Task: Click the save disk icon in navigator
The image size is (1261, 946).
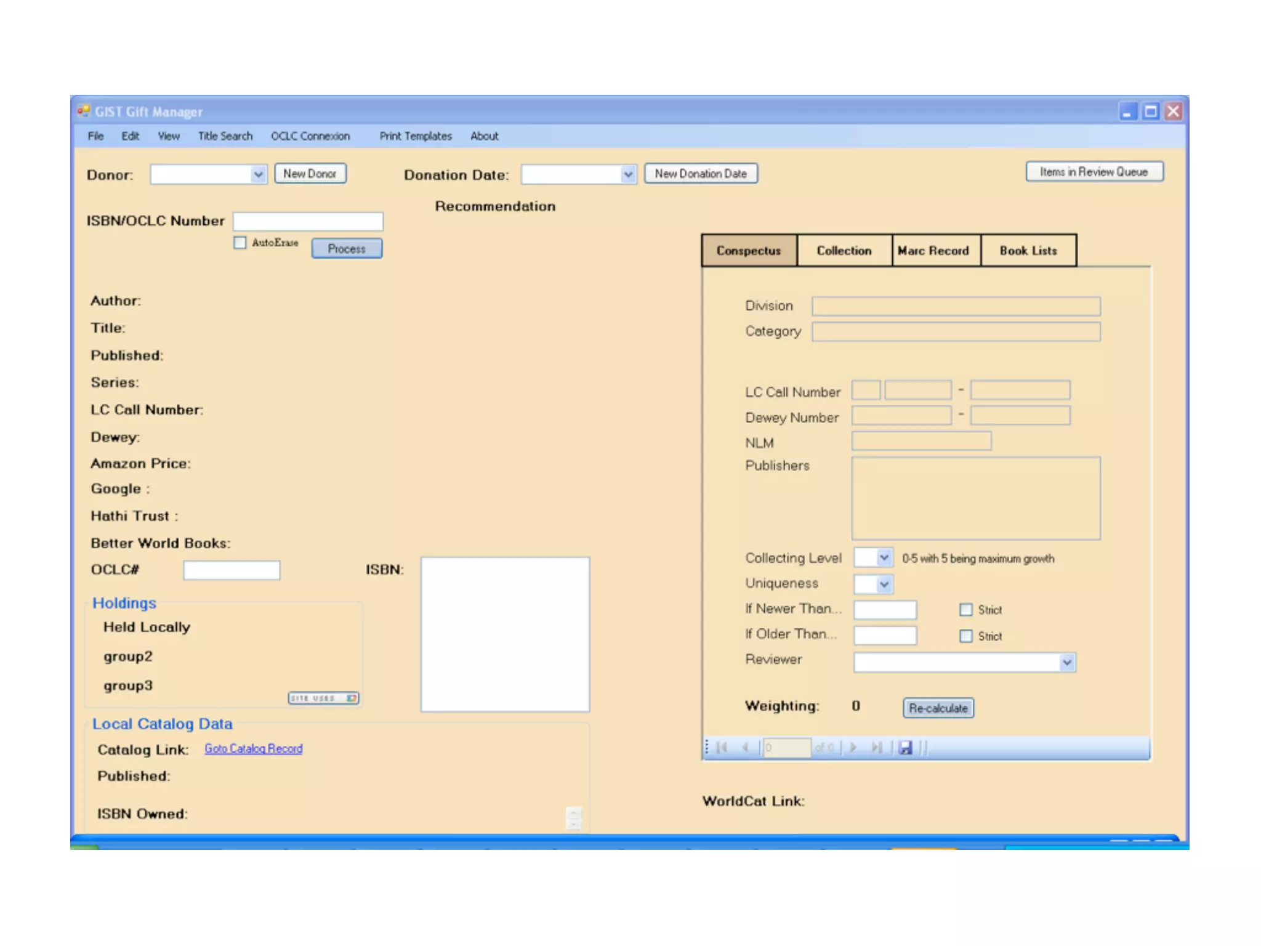Action: tap(905, 748)
